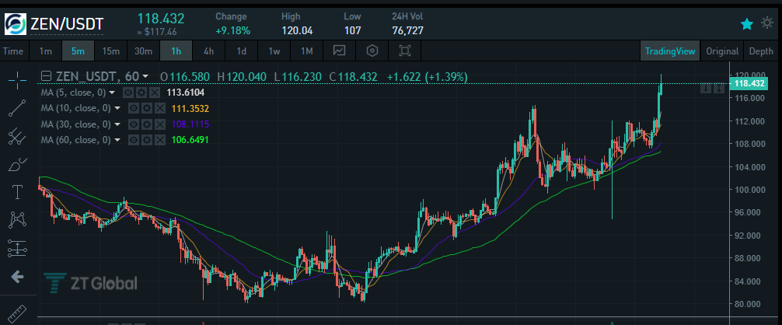Click the back arrow in drawing toolbar
This screenshot has height=325, width=782.
[x=18, y=277]
